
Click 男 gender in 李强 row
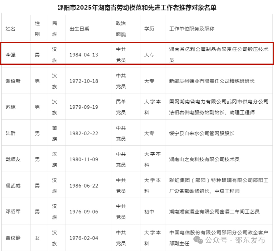coord(37,55)
